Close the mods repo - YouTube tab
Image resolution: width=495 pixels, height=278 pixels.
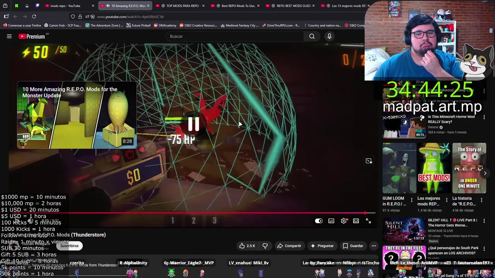tap(93, 6)
